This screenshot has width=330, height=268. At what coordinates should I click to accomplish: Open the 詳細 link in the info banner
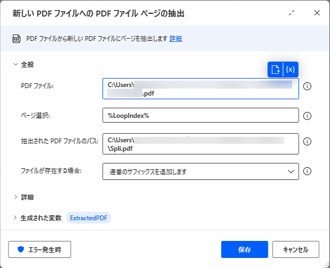point(176,39)
